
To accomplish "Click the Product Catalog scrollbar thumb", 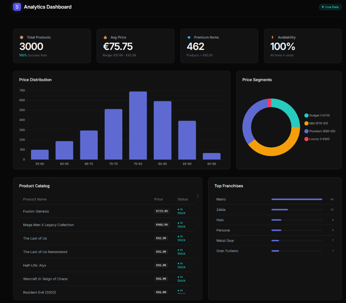I will click(x=198, y=196).
